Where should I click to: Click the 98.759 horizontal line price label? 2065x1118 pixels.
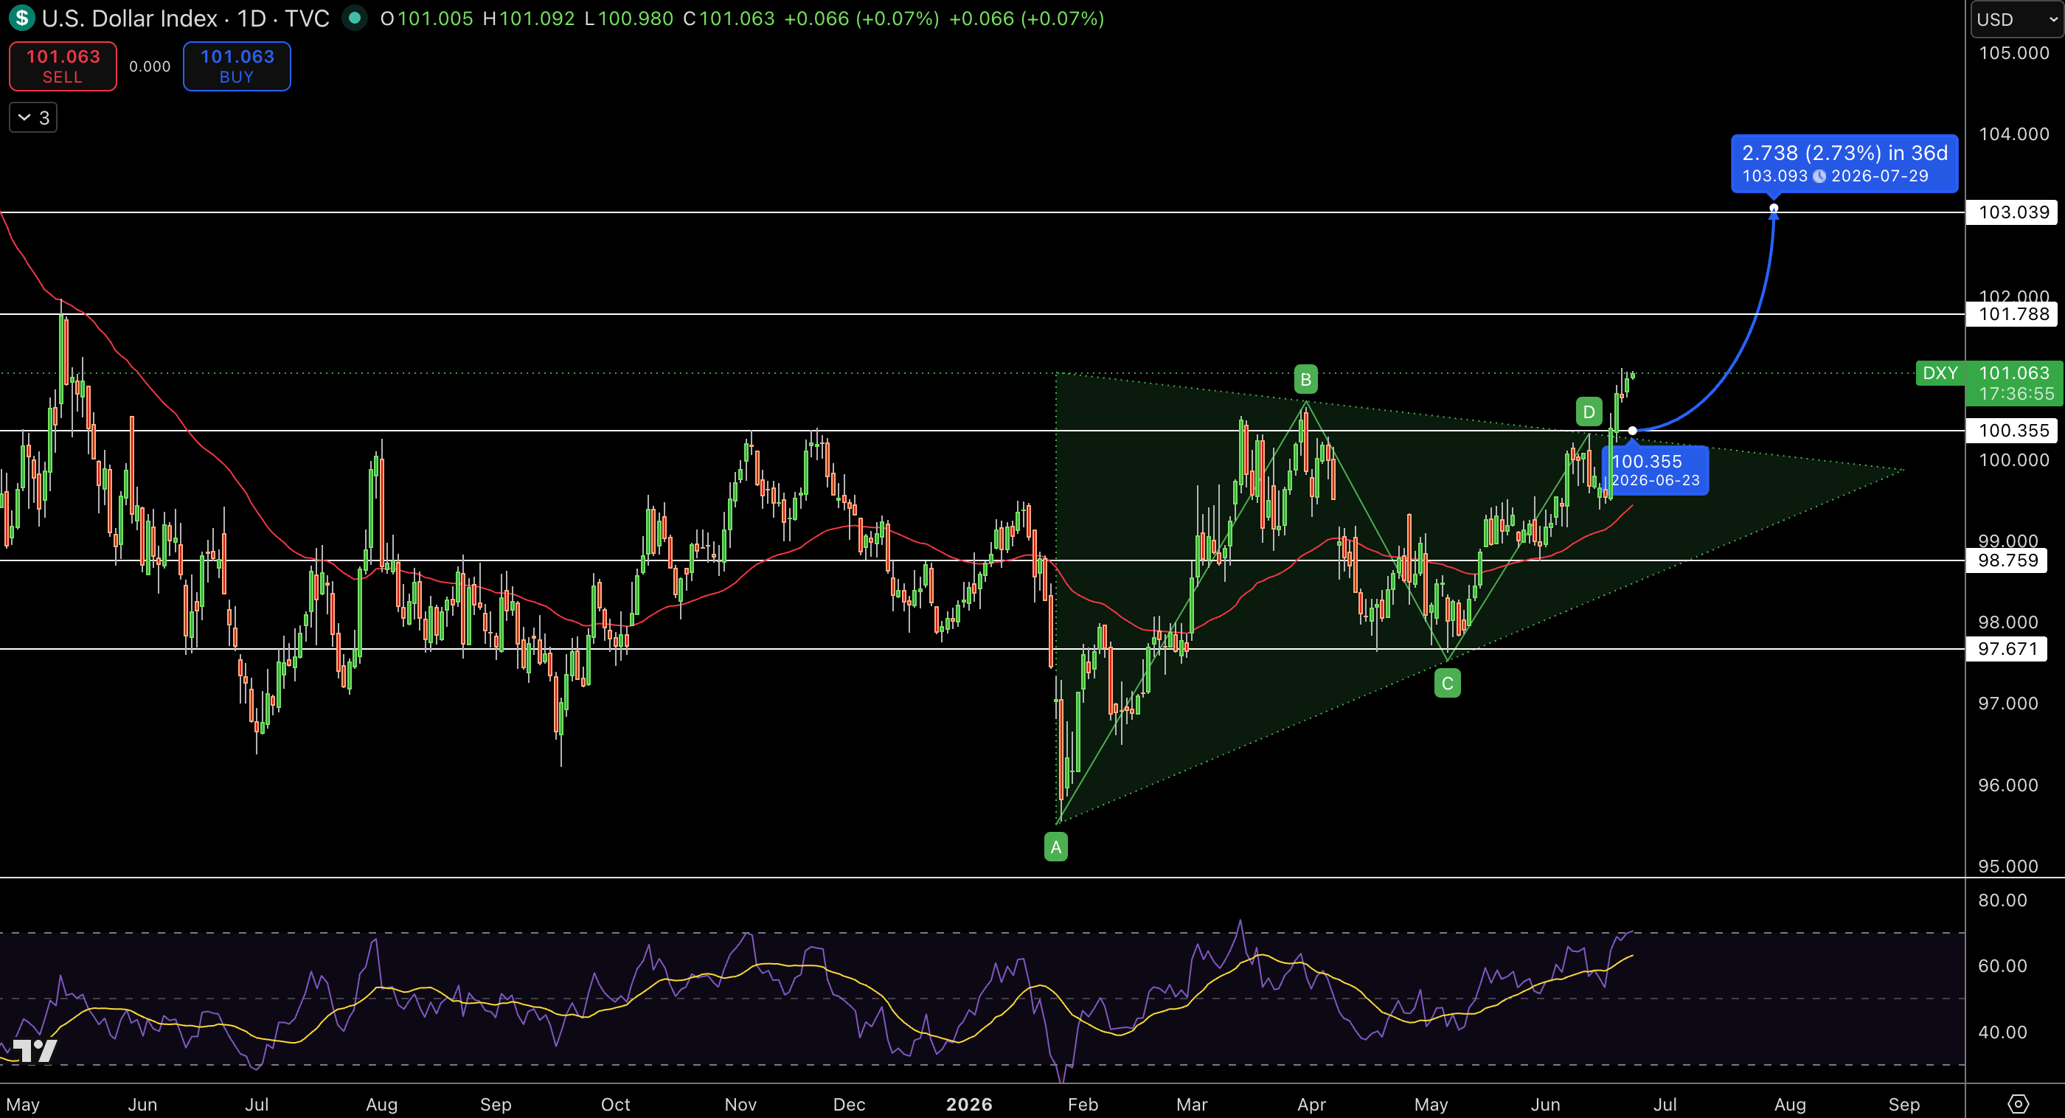coord(2007,560)
